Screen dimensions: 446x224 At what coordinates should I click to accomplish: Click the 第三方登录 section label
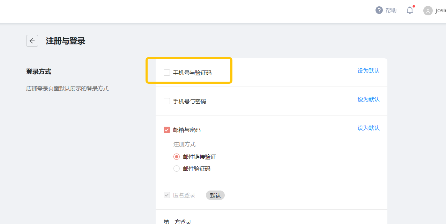coord(177,221)
